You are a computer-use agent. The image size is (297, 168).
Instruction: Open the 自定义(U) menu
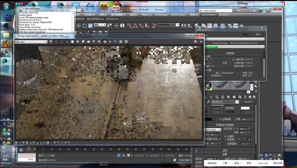(147, 14)
